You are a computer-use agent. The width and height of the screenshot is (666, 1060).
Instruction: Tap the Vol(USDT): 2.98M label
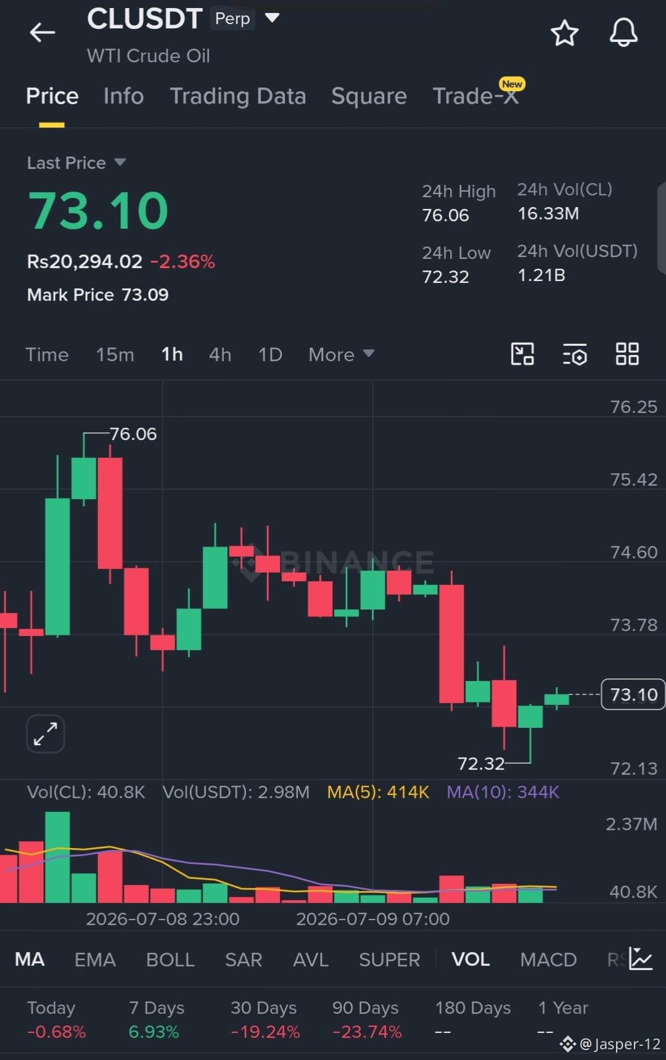pyautogui.click(x=236, y=792)
